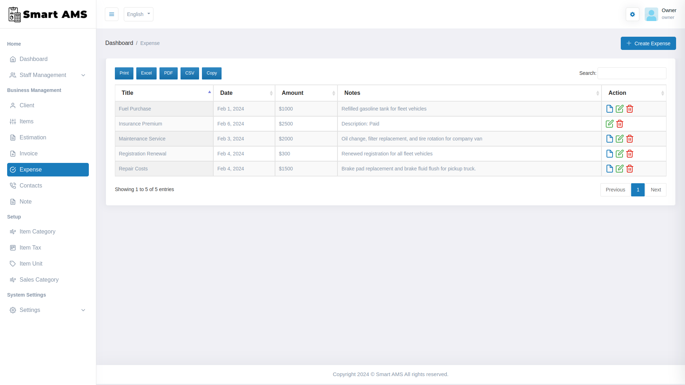This screenshot has height=385, width=685.
Task: Export the table using the CSV button
Action: (x=189, y=73)
